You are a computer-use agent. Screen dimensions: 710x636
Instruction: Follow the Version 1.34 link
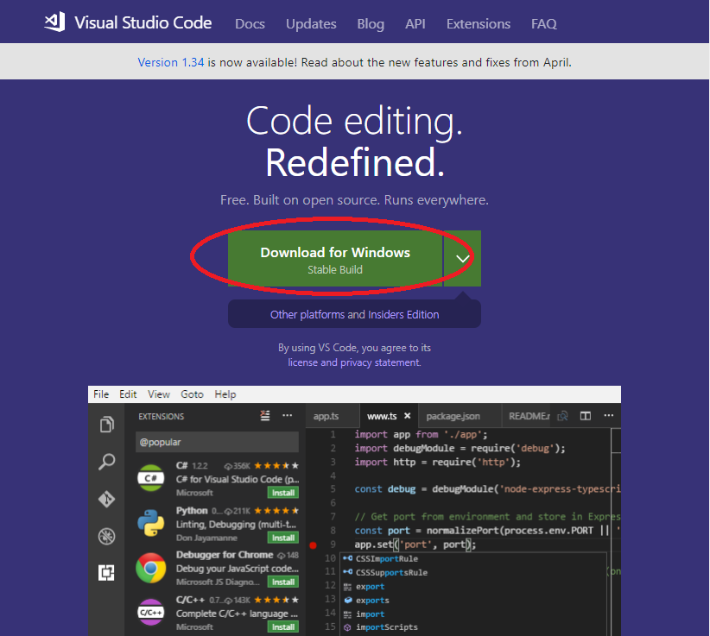(x=171, y=62)
